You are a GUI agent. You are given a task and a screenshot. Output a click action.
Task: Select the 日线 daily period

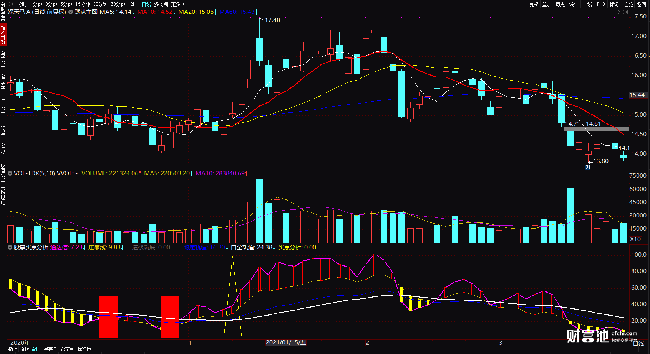click(x=146, y=4)
